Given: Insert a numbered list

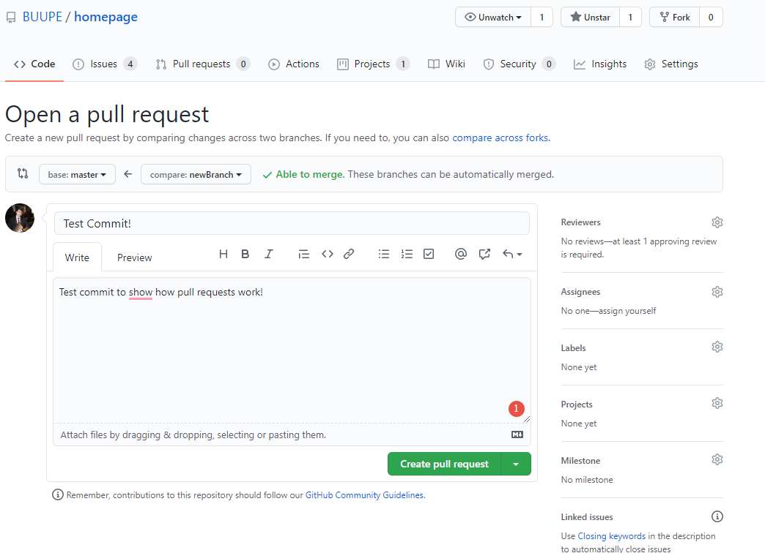Looking at the screenshot, I should (x=407, y=254).
